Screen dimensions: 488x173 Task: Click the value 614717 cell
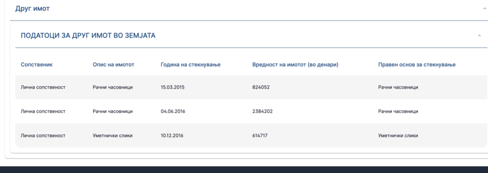click(260, 136)
